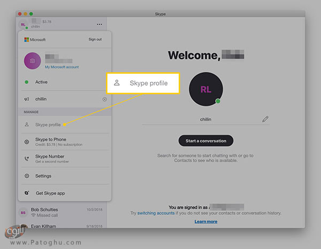Click the Settings gear icon
This screenshot has height=249, width=321.
(27, 176)
